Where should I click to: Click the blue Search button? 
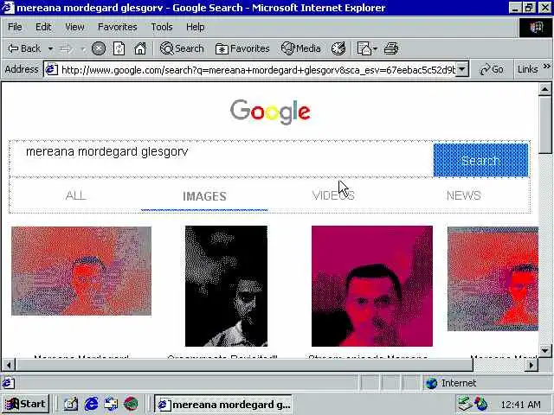[x=480, y=160]
